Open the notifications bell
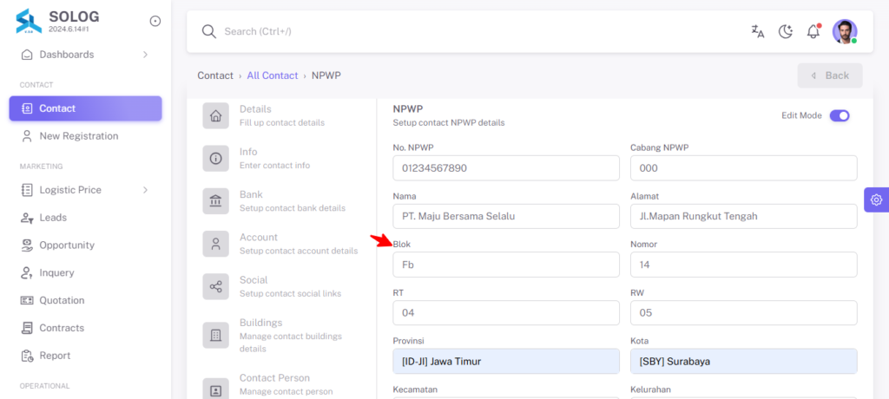Image resolution: width=889 pixels, height=399 pixels. (x=813, y=32)
